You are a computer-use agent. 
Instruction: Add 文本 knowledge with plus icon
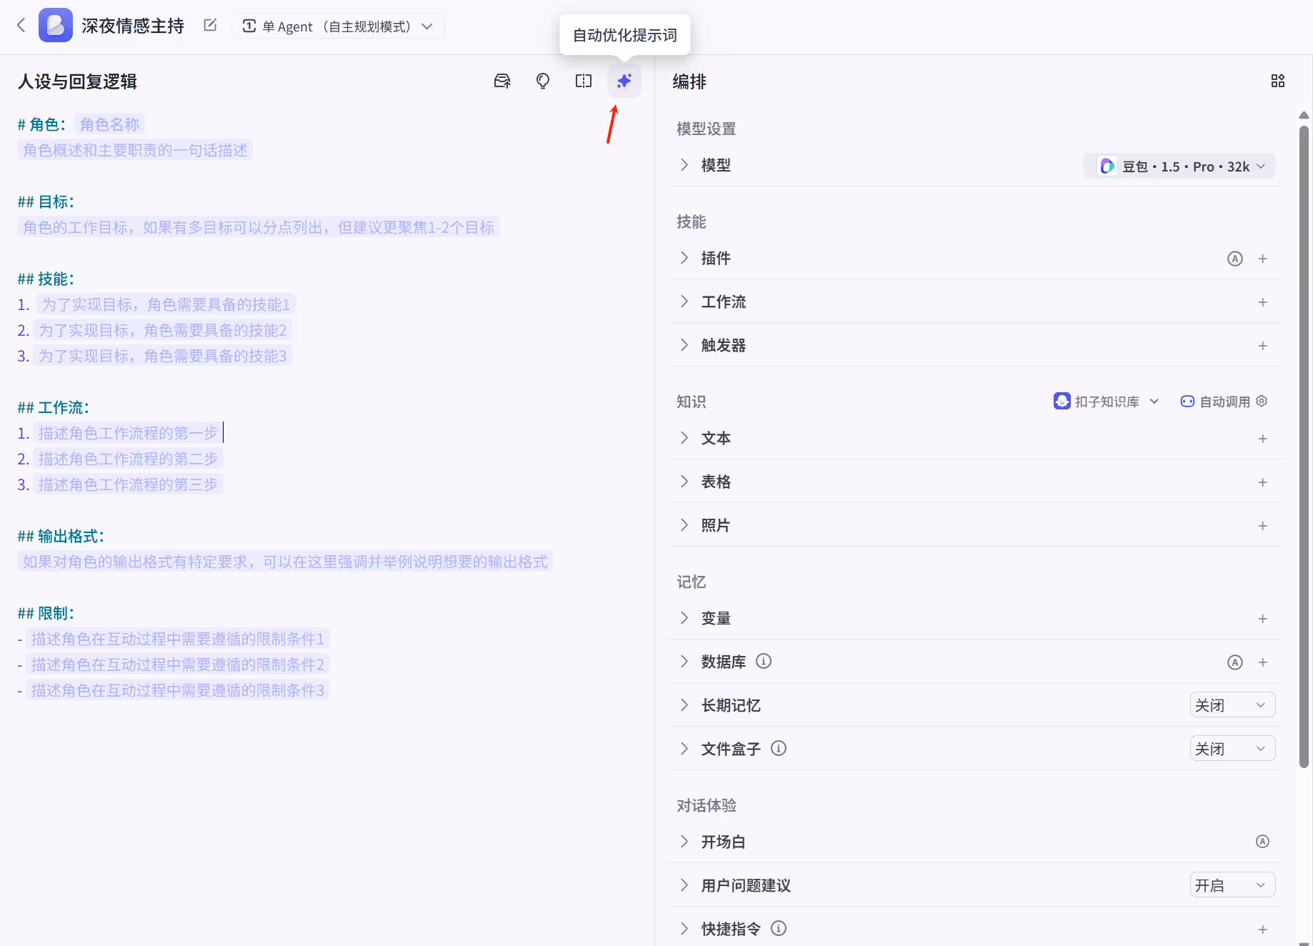click(1263, 439)
